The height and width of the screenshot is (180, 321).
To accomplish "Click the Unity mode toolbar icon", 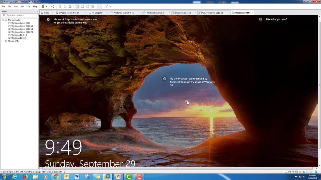I will (x=92, y=6).
